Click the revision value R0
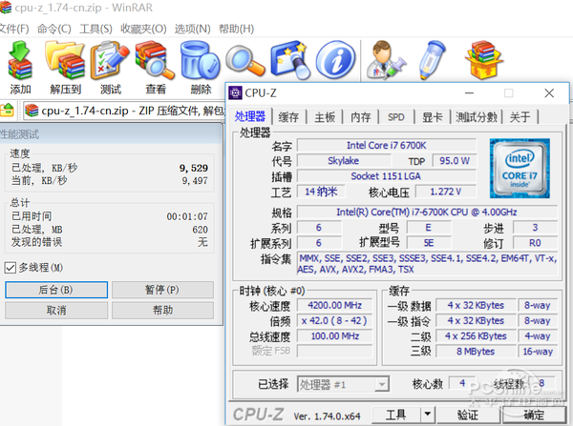The height and width of the screenshot is (426, 573). point(535,243)
